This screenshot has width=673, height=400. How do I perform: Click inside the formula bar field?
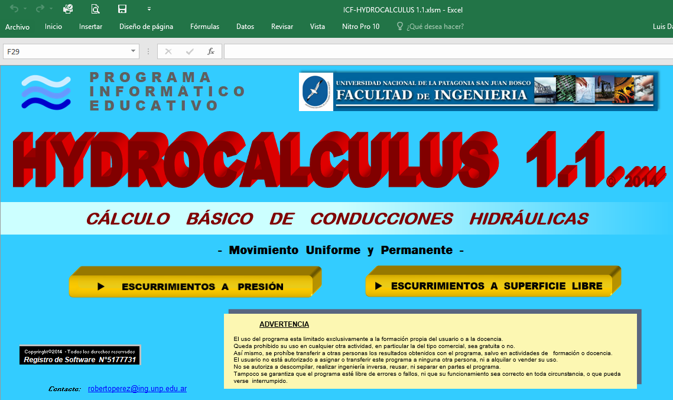coord(448,51)
